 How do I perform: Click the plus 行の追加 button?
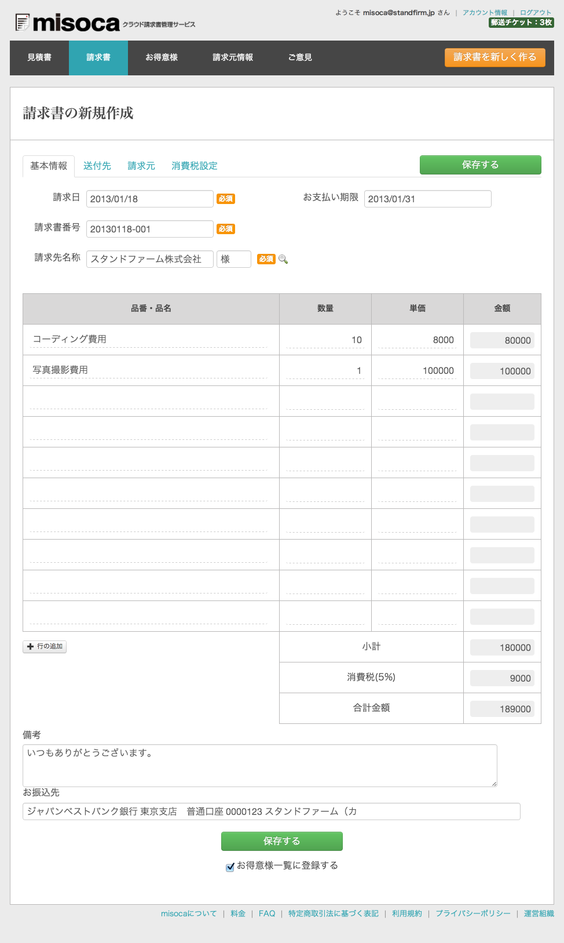click(45, 646)
